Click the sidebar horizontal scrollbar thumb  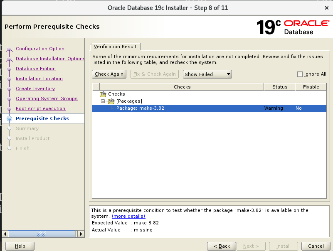42,234
